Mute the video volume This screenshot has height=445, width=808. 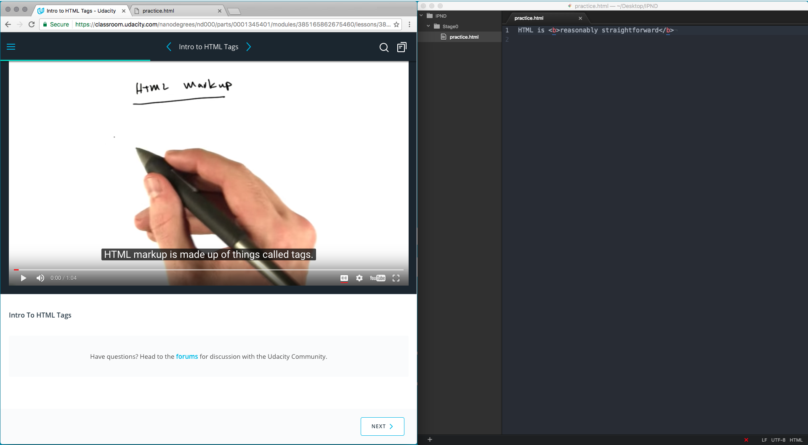40,278
